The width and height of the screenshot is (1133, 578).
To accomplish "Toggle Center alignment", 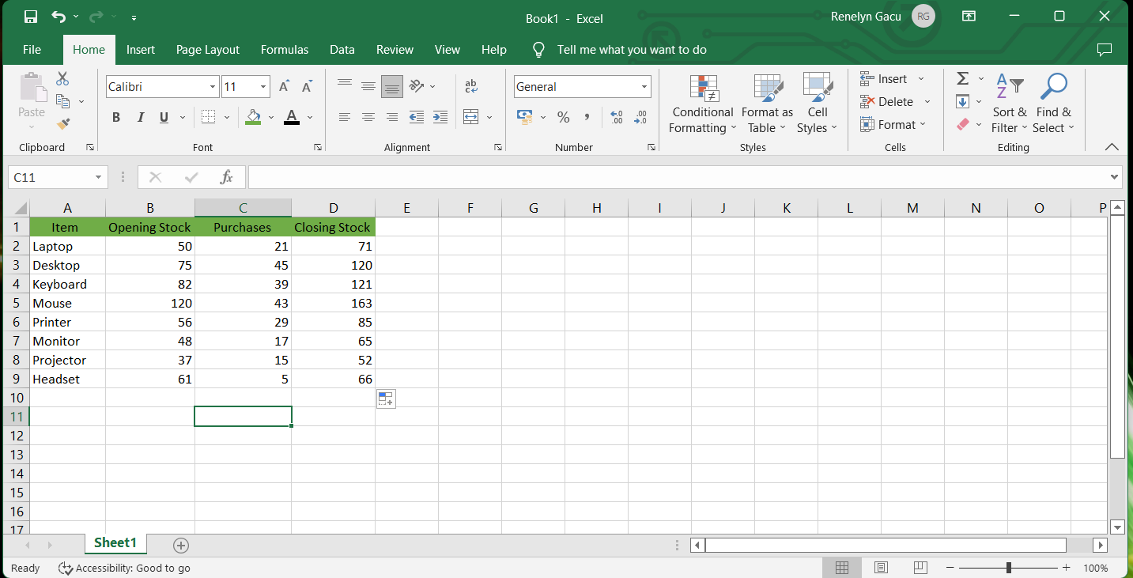I will click(x=368, y=117).
